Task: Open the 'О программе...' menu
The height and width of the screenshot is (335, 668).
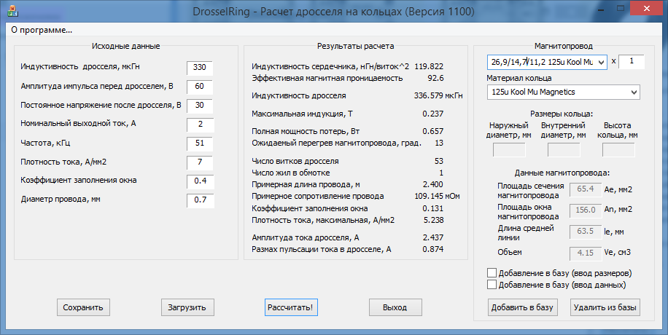Action: point(42,30)
